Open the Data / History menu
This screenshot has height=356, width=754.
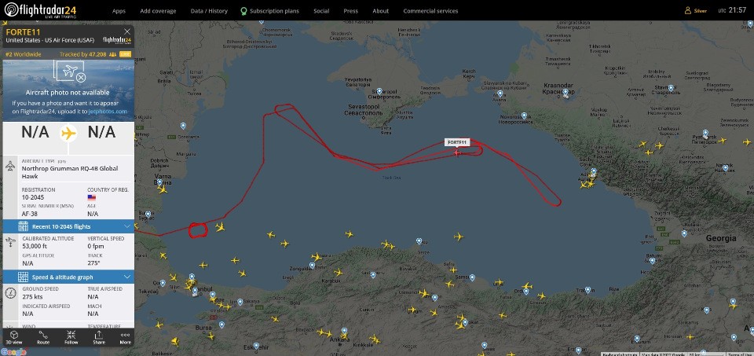[x=209, y=10]
